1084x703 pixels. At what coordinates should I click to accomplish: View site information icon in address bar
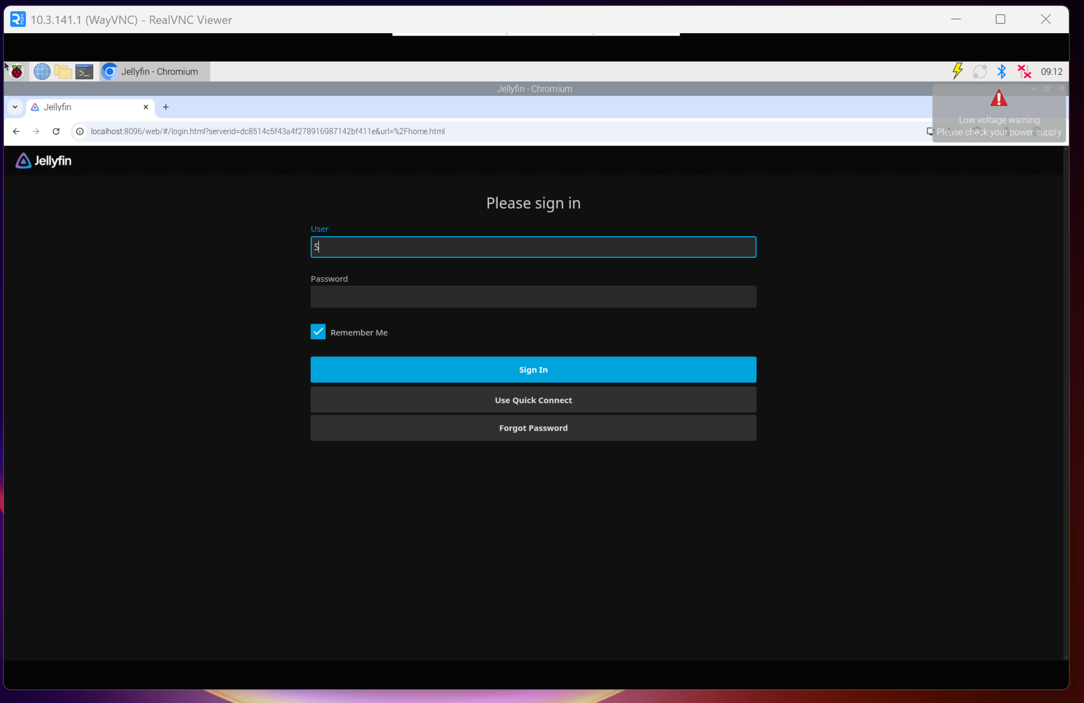click(x=80, y=131)
